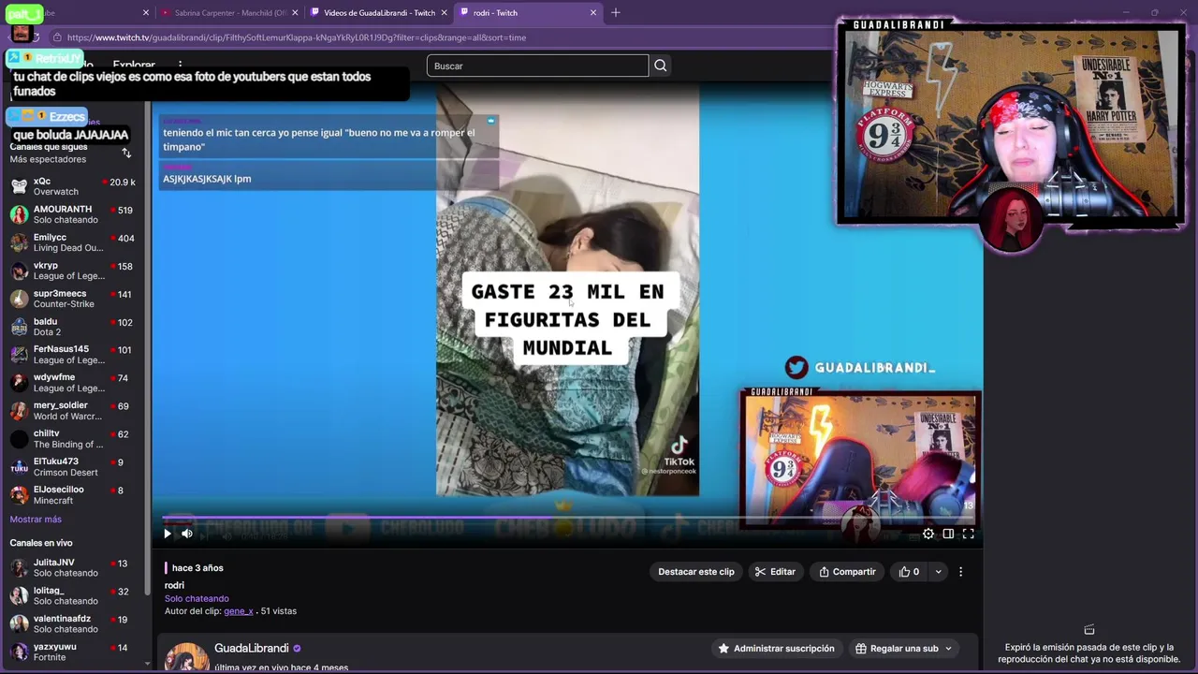Viewport: 1198px width, 674px height.
Task: Open the Regalar una sub dropdown
Action: click(903, 648)
